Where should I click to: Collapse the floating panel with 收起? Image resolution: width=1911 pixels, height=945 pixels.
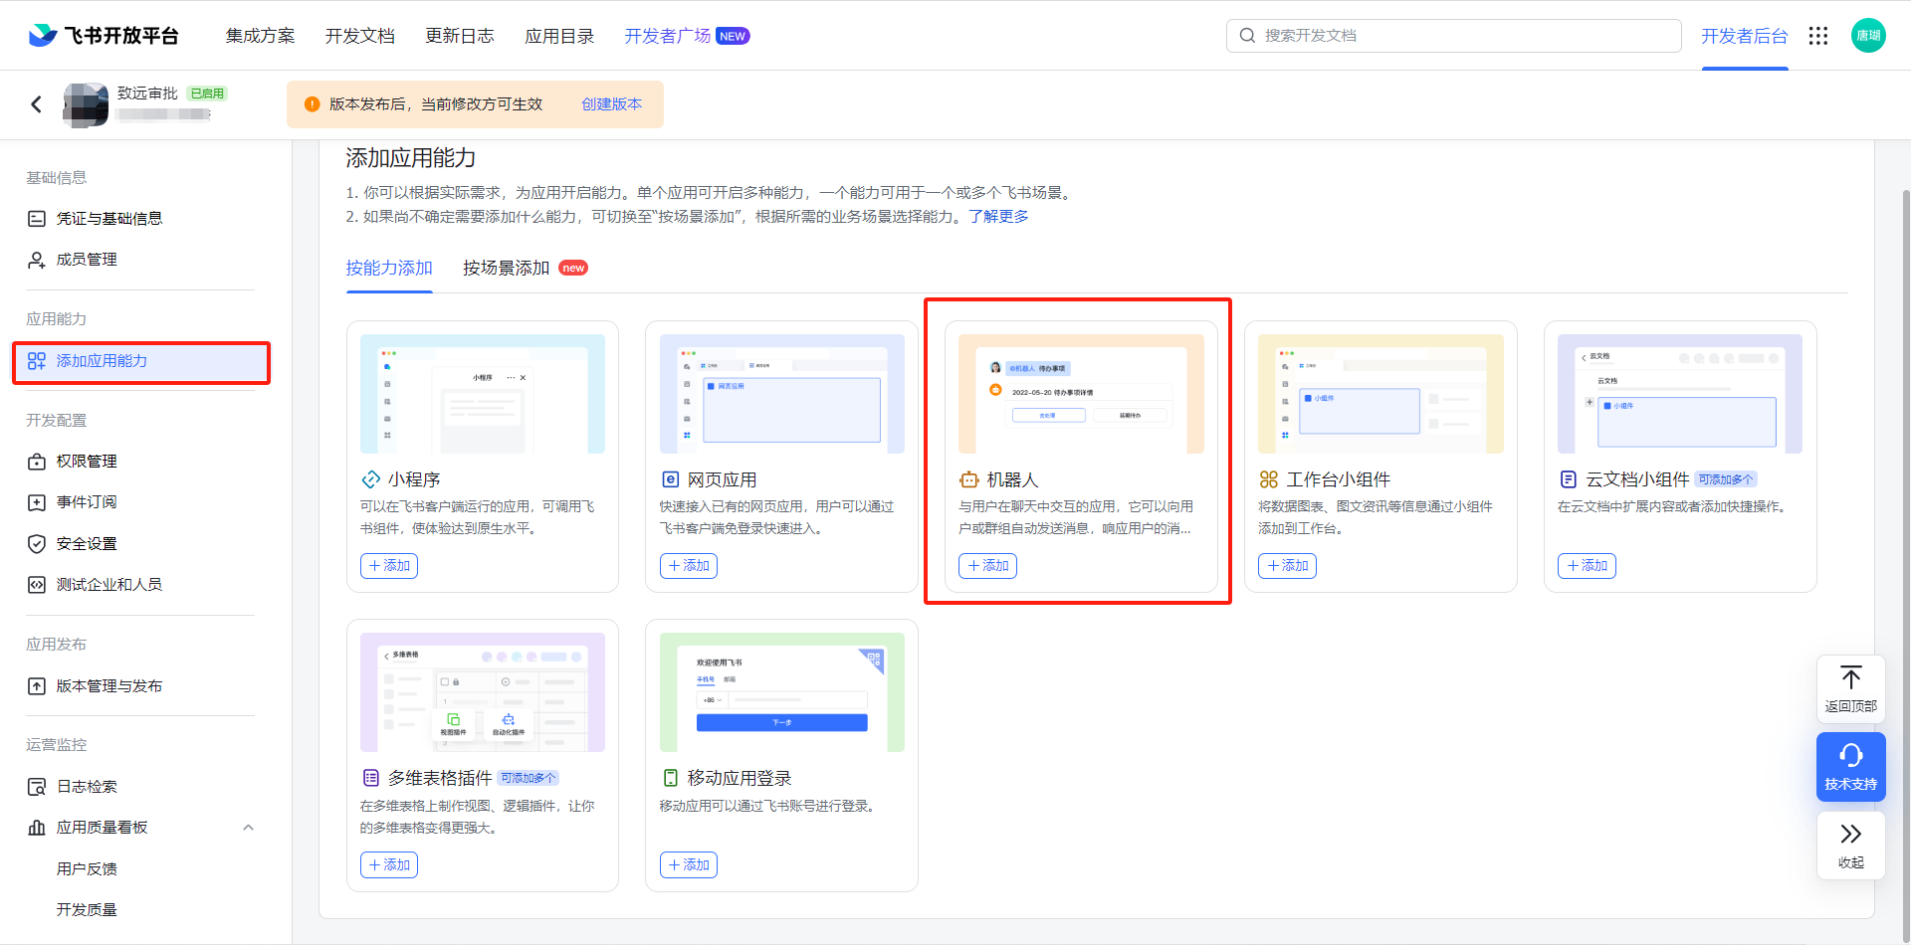(x=1850, y=845)
